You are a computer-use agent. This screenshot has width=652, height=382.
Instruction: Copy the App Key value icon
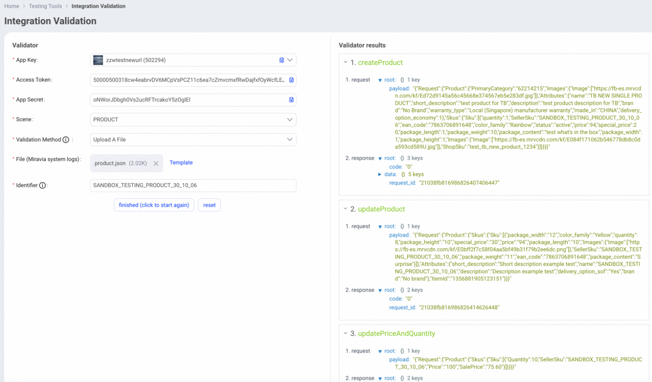282,60
